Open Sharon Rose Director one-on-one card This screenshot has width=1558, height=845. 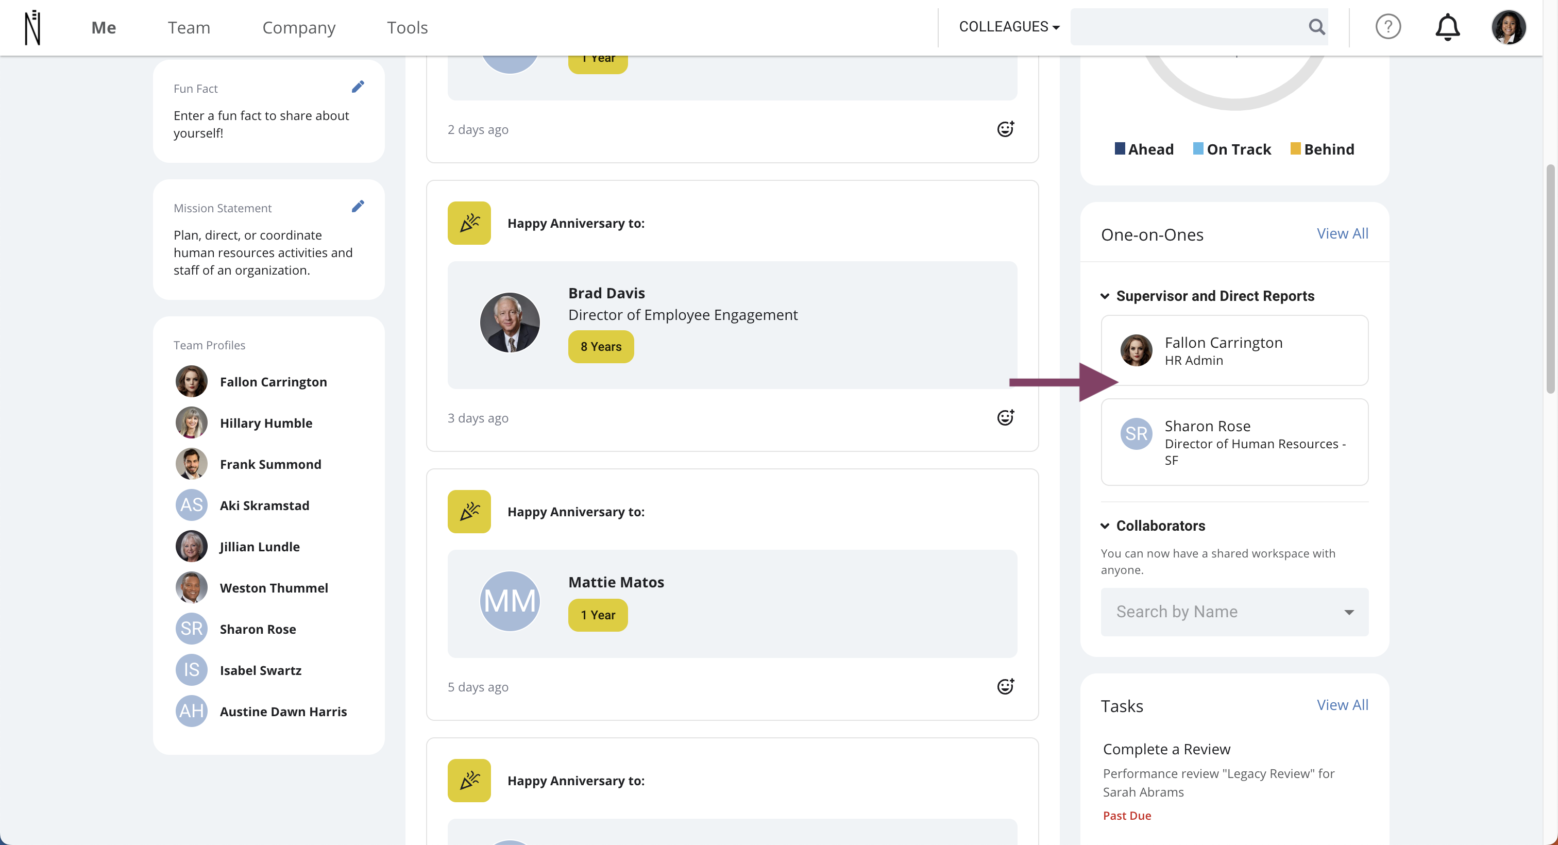(x=1234, y=442)
